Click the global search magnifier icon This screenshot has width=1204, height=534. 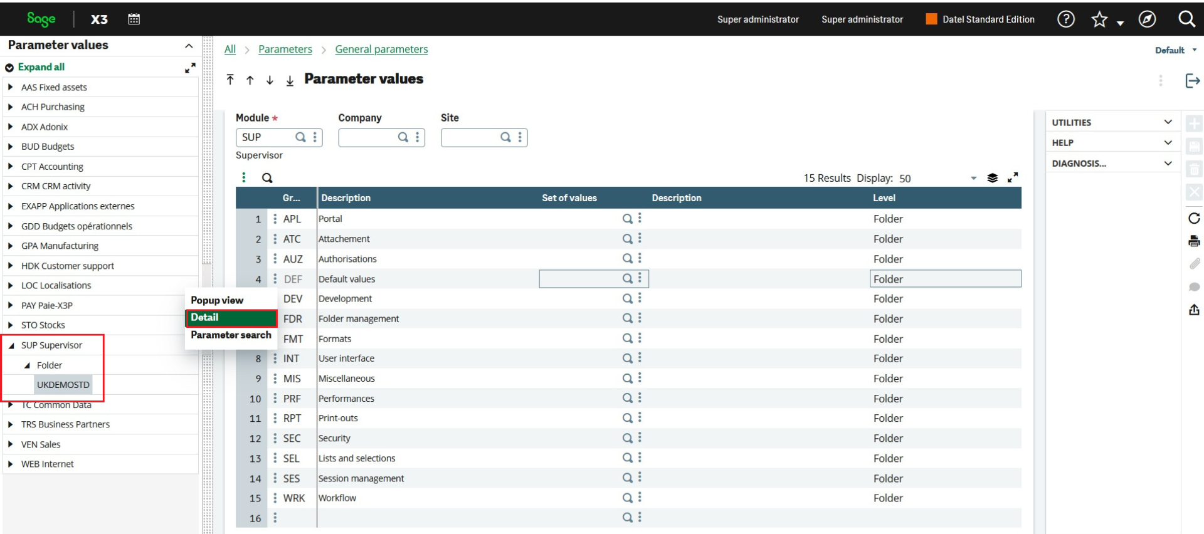(1186, 19)
